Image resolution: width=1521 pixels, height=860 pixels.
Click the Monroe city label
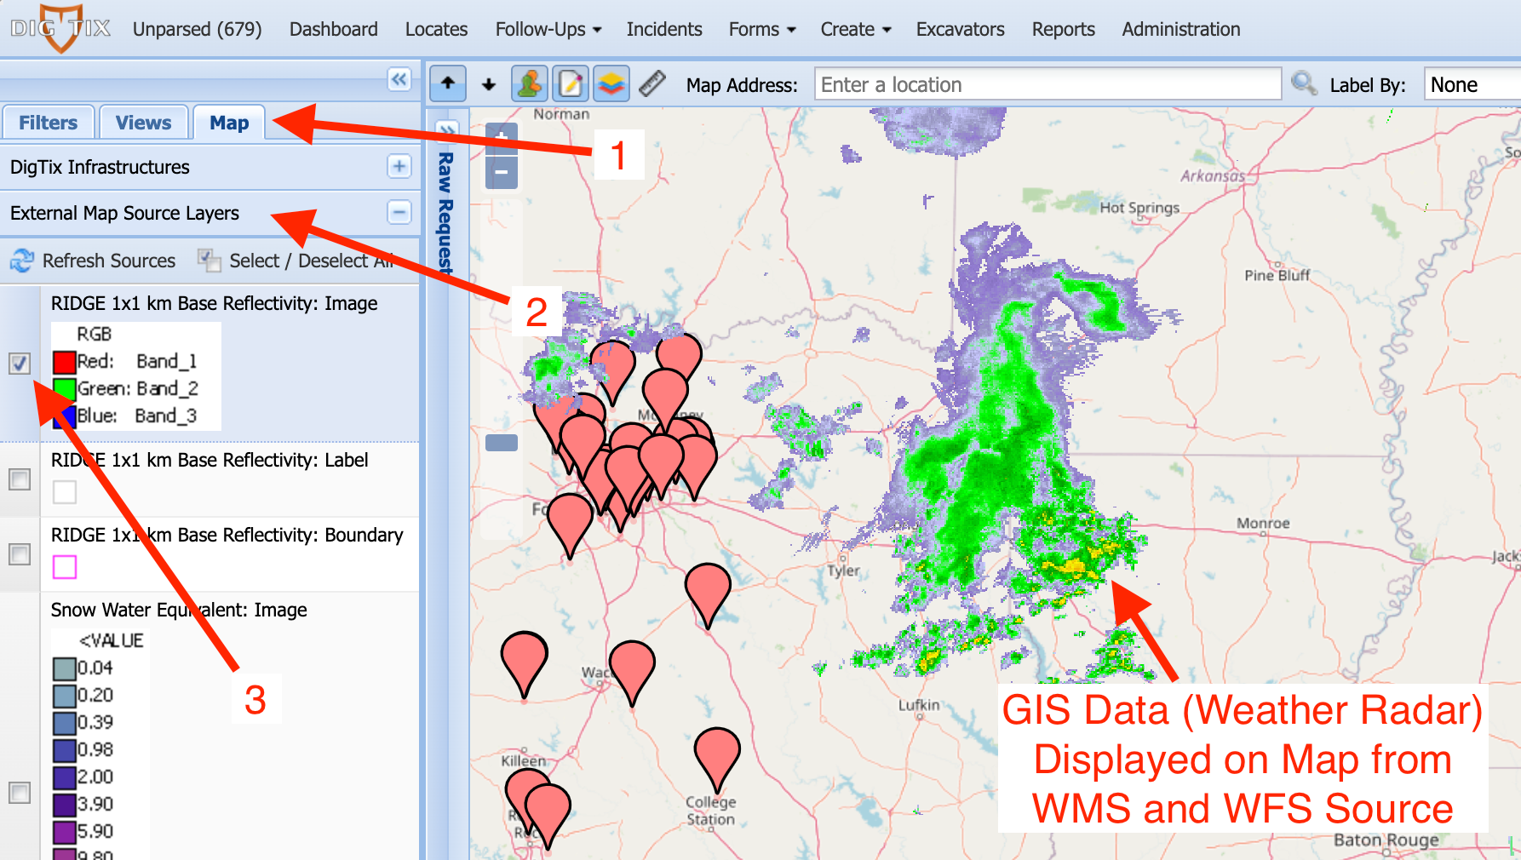[x=1263, y=523]
